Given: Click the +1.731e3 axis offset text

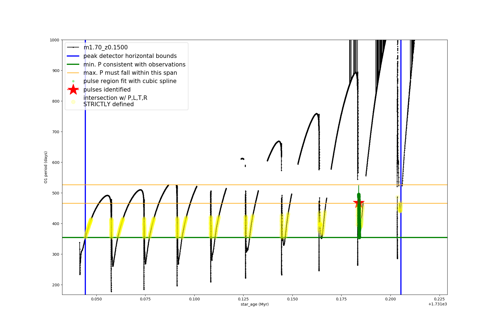Looking at the screenshot, I should pyautogui.click(x=437, y=304).
